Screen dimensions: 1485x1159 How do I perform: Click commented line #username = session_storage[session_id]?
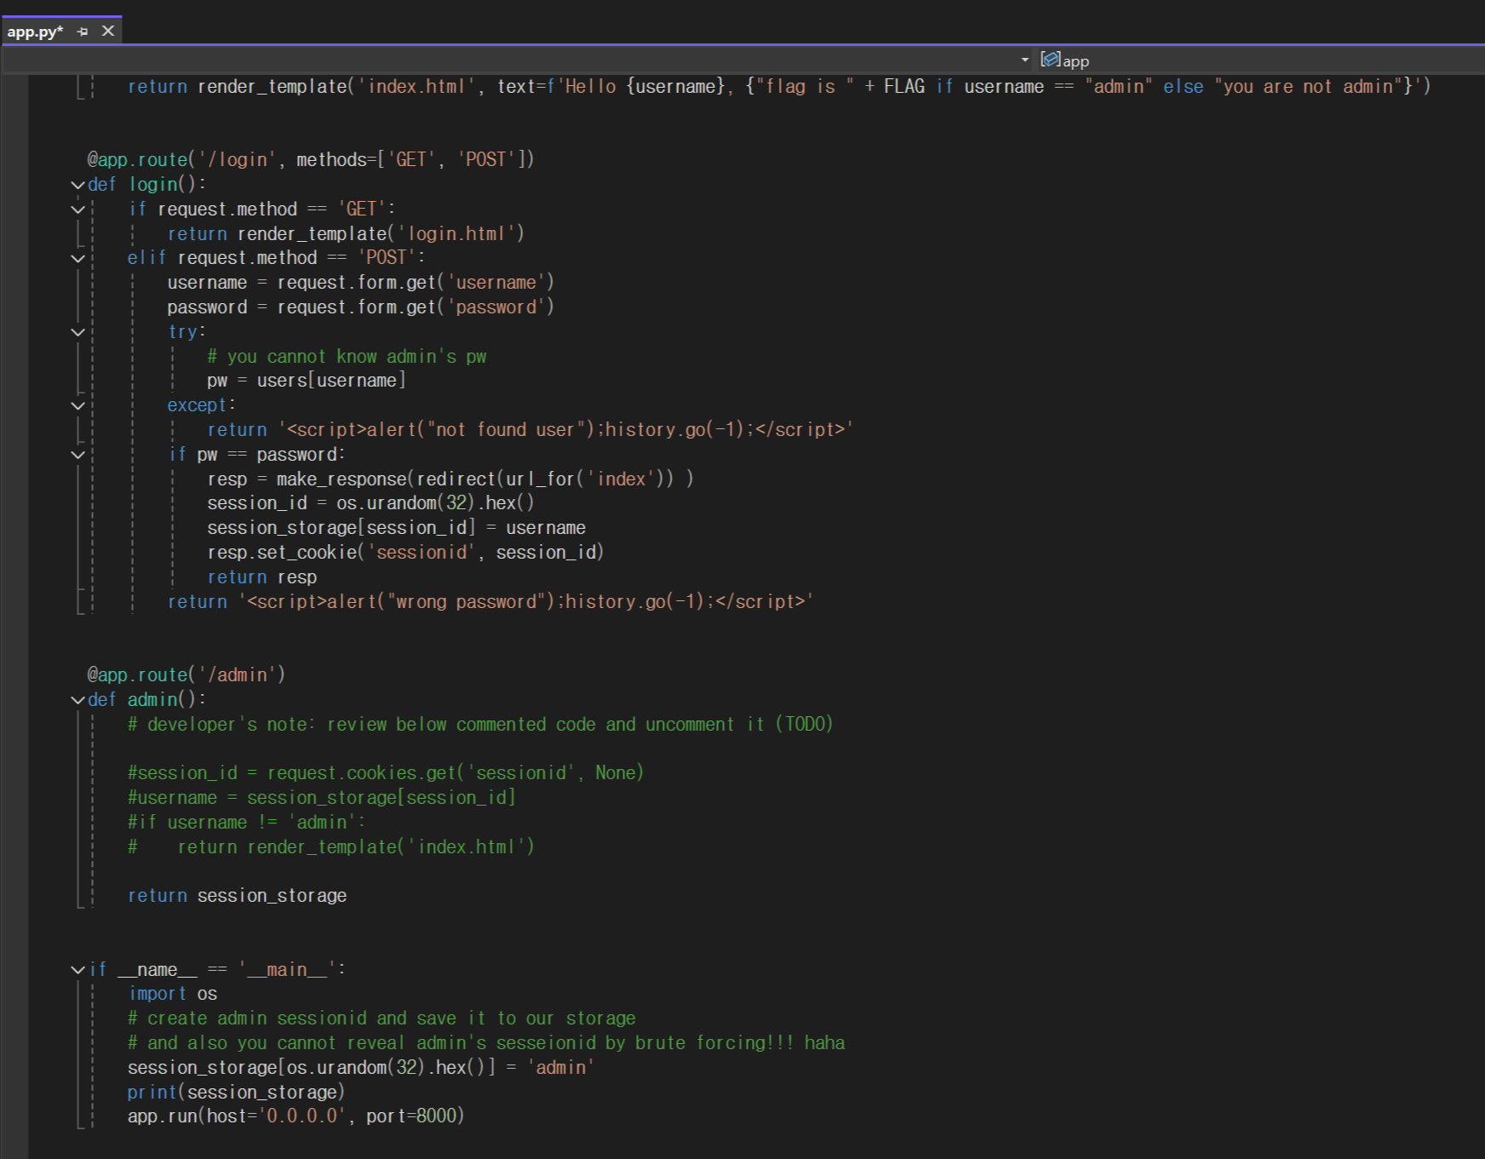[x=322, y=798]
